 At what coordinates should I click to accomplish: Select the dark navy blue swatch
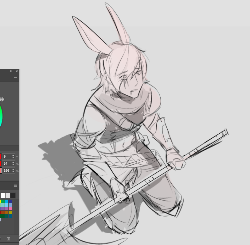click(10, 201)
